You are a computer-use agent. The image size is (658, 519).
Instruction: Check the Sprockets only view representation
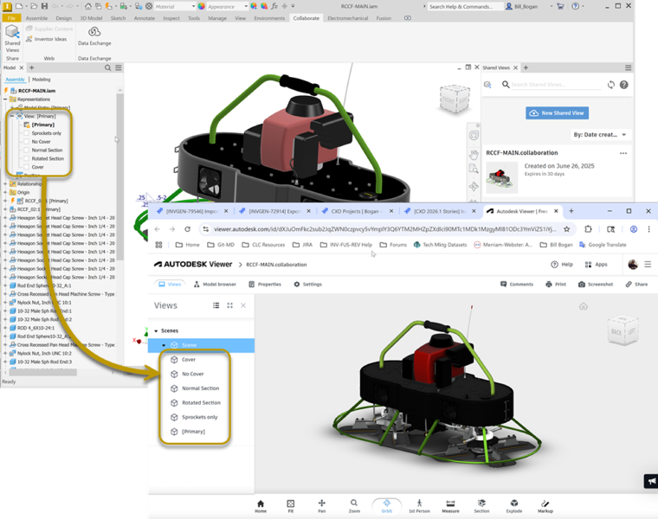coord(27,133)
